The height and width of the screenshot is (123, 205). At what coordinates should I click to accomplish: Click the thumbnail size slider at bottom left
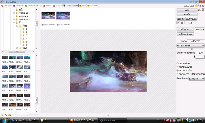(27, 115)
